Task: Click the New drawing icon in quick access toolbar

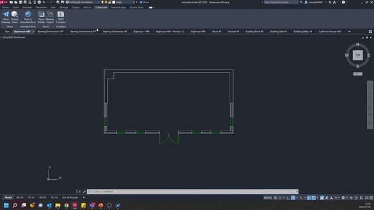Action: (x=11, y=2)
